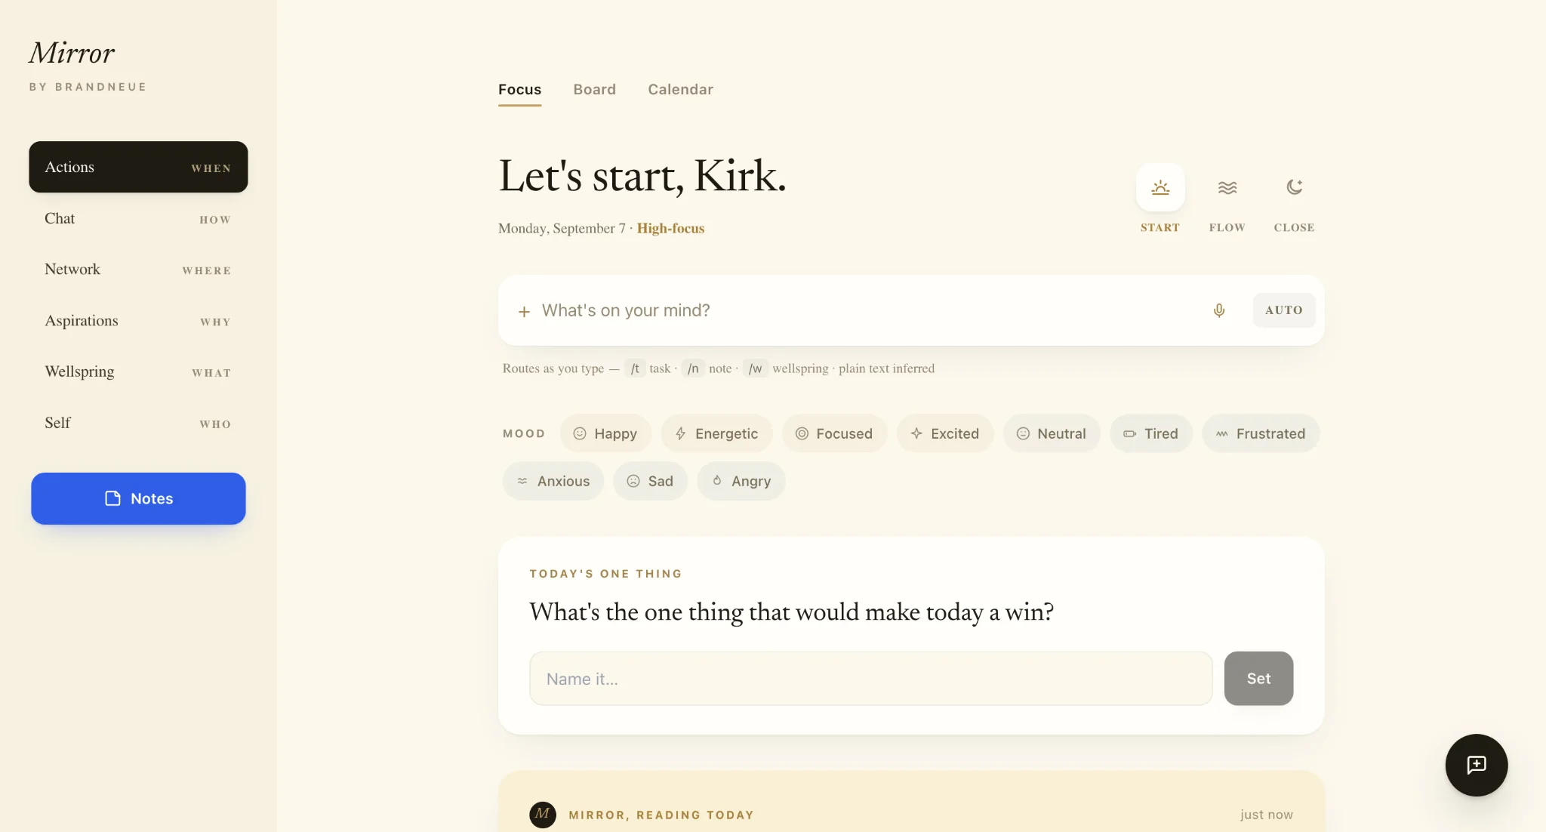Select the Frustrated mood chip
The image size is (1546, 832).
coord(1261,433)
